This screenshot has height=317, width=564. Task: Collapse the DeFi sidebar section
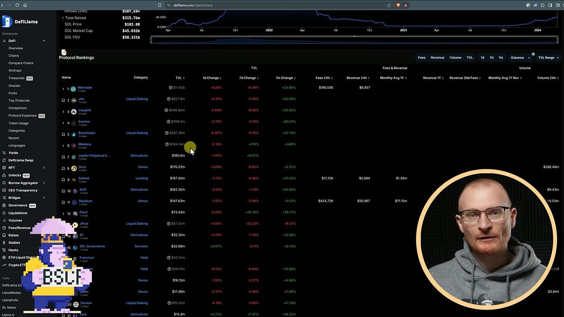click(x=44, y=41)
